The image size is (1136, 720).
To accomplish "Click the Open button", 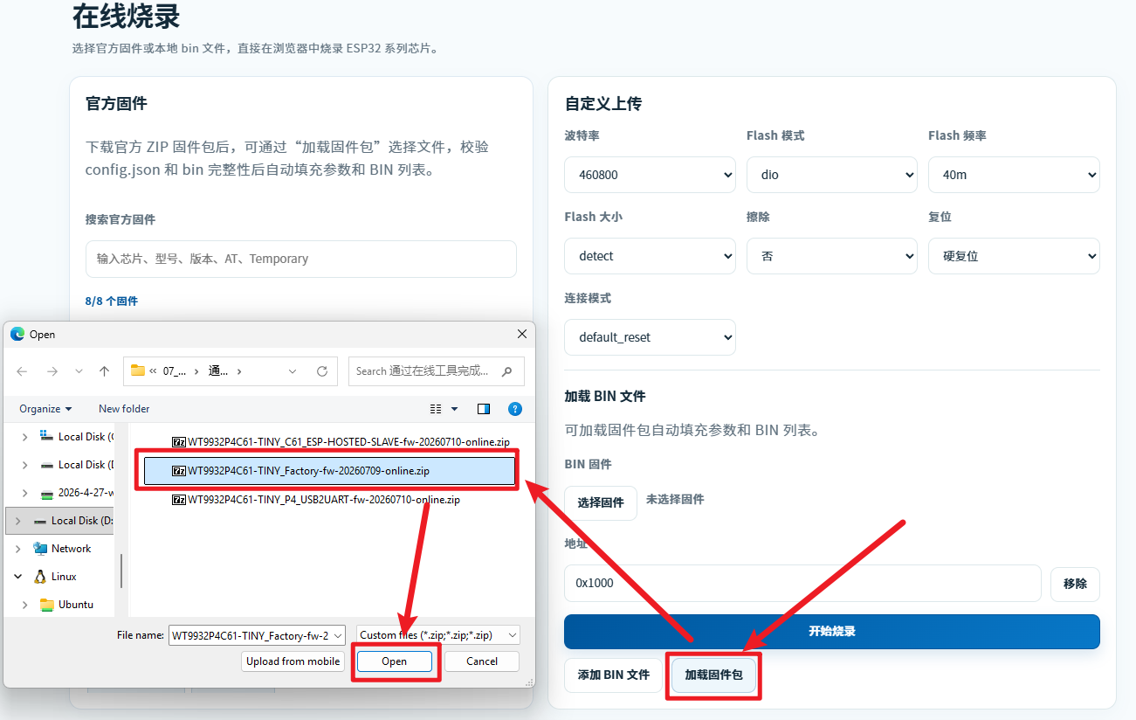I will (x=395, y=661).
